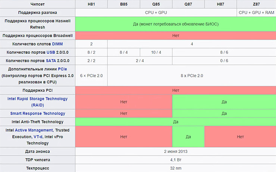Click the '0 / 6' SATA ports cell
The width and height of the screenshot is (276, 172).
coord(224,61)
